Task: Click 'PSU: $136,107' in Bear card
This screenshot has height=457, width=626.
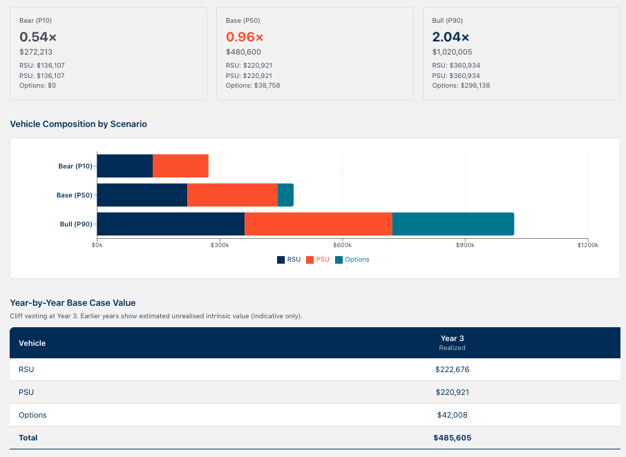Action: [x=42, y=76]
